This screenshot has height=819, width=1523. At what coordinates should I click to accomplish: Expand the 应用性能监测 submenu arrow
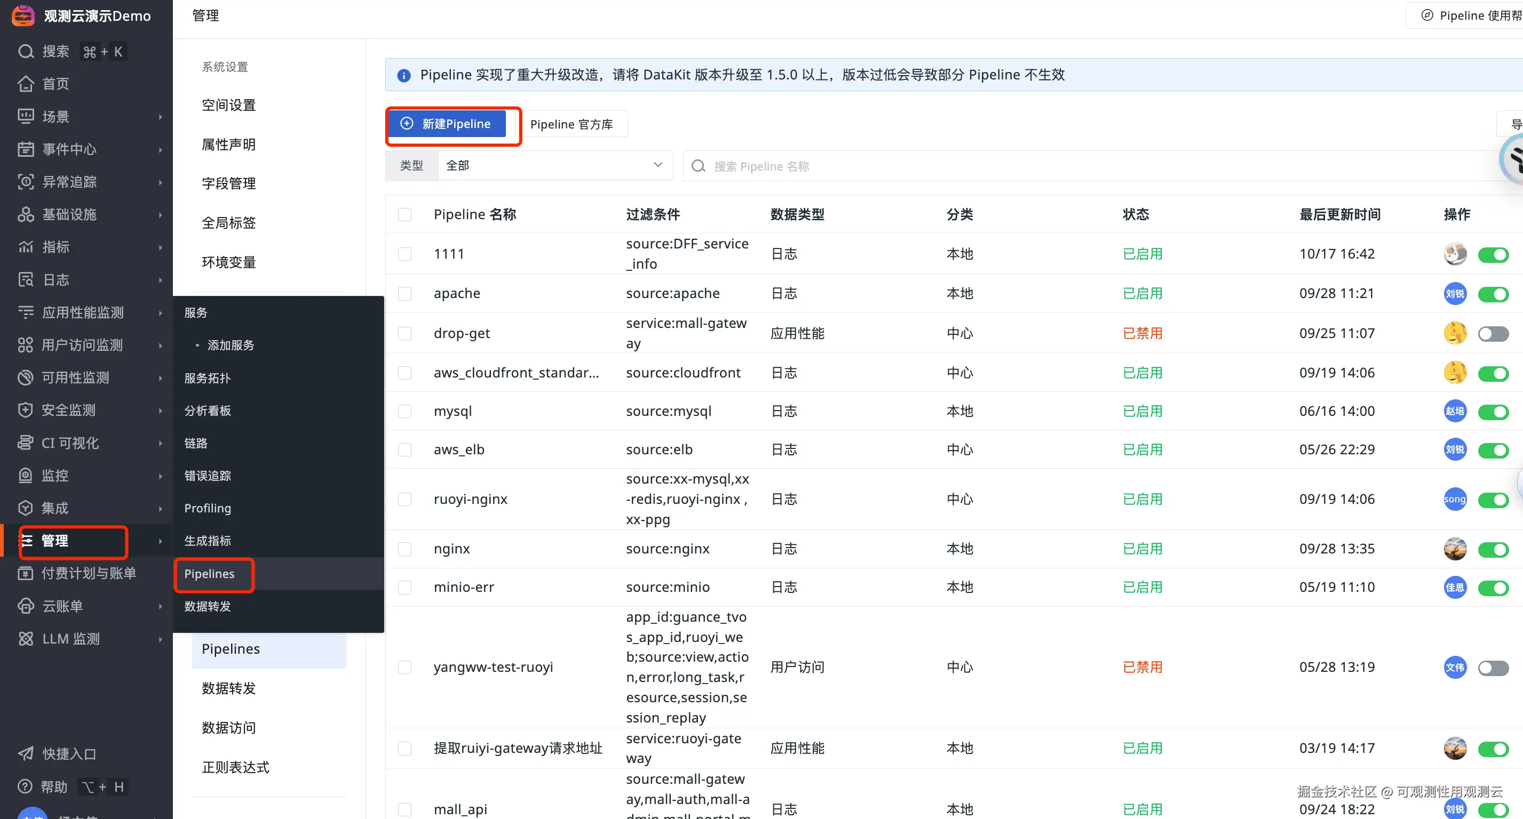[160, 312]
